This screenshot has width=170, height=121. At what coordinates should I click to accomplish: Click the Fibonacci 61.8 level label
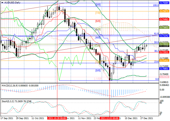pos(156,34)
